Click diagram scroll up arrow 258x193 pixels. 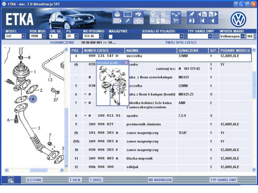coord(66,49)
